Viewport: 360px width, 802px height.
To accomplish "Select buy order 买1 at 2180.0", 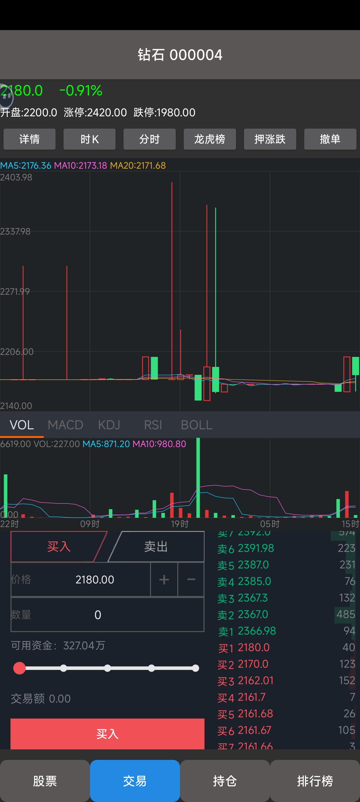I will [286, 647].
